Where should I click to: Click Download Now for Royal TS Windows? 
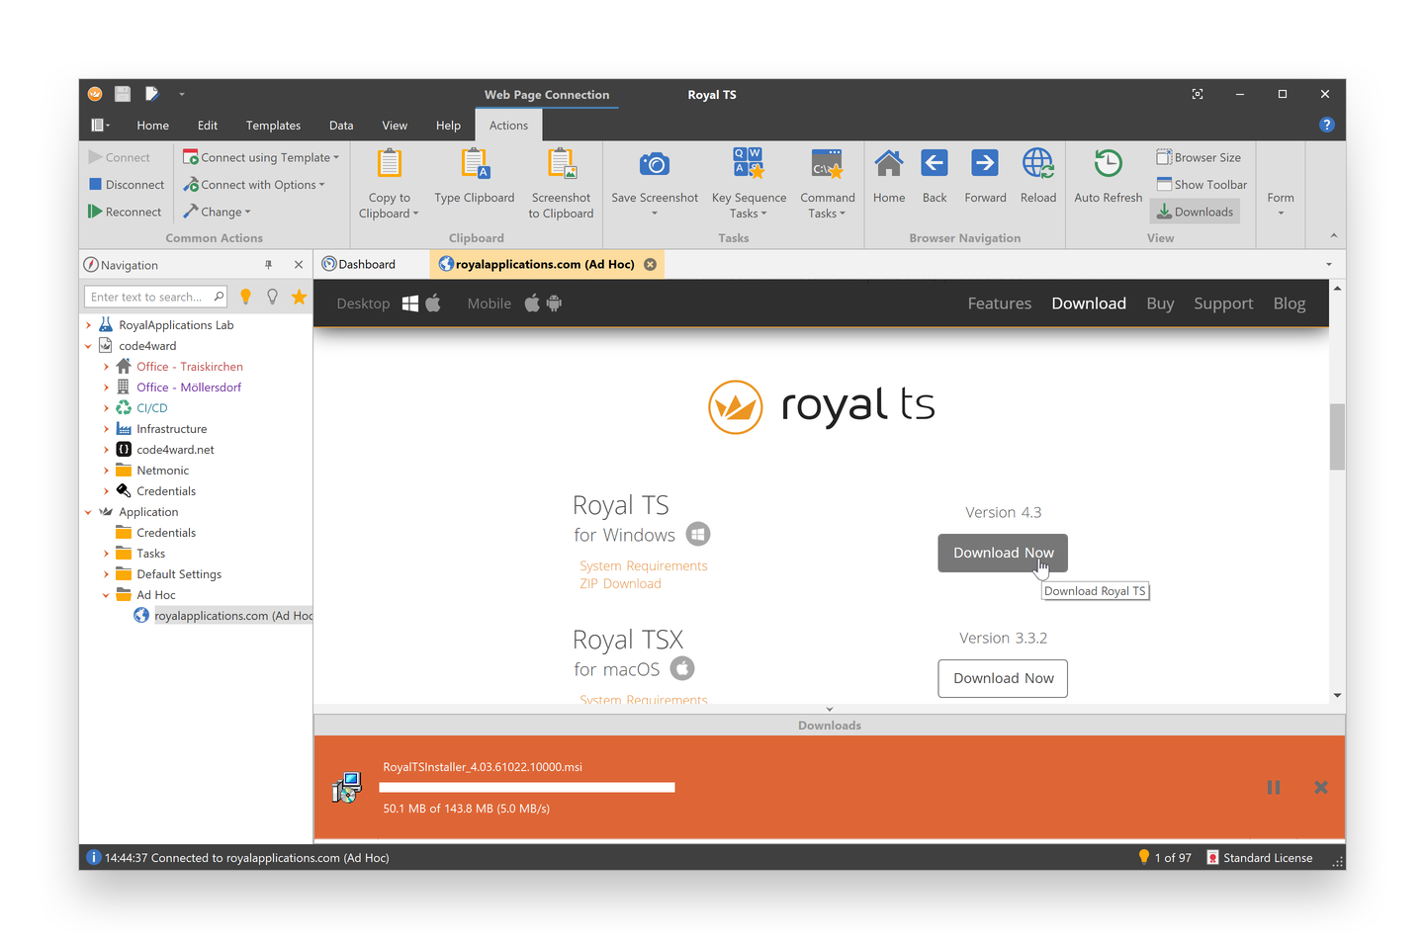[x=1002, y=553]
